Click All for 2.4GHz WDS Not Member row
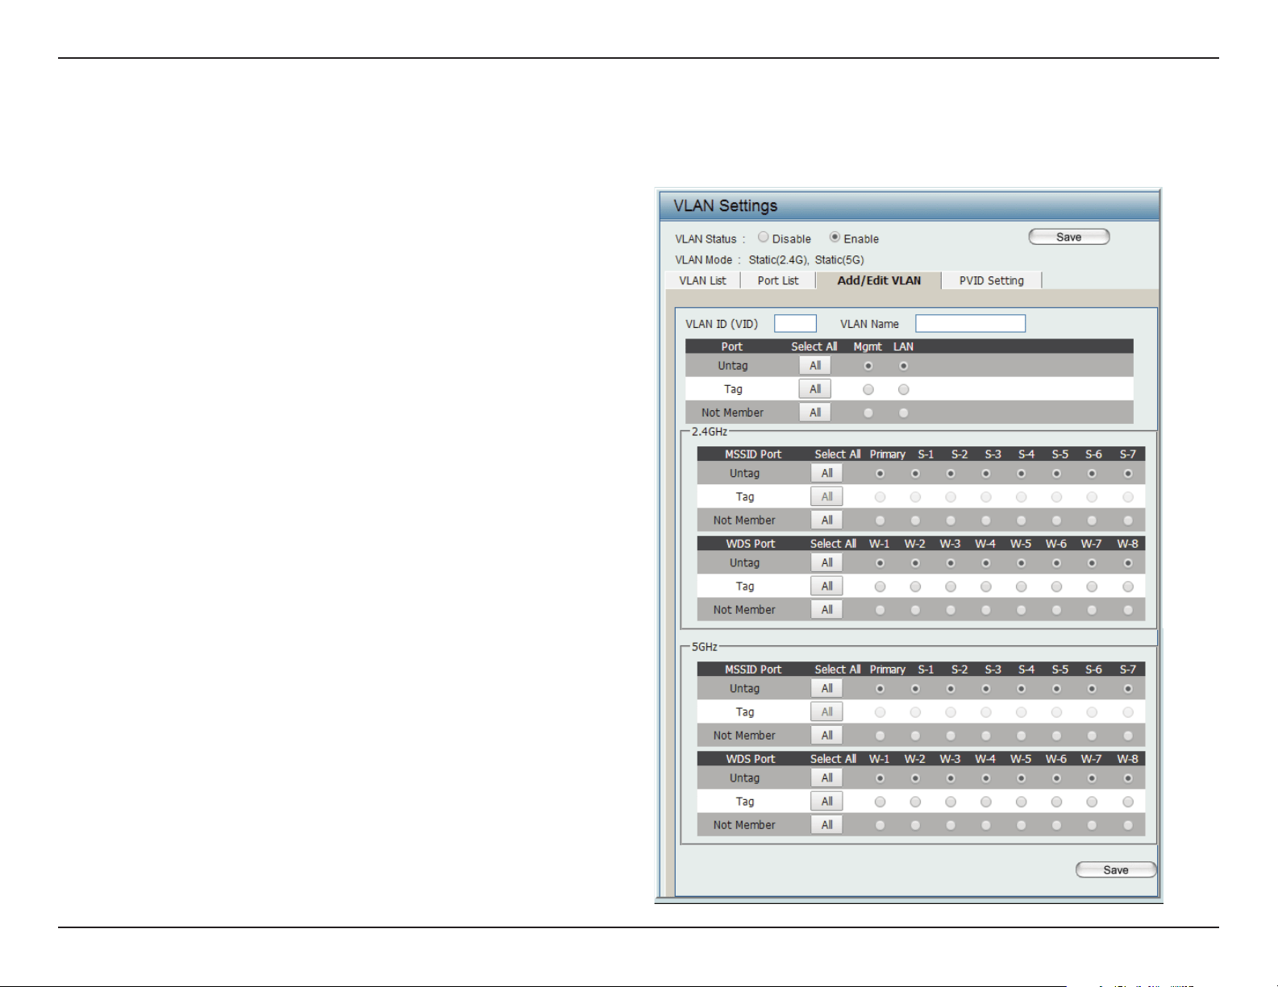1278x987 pixels. coord(826,610)
